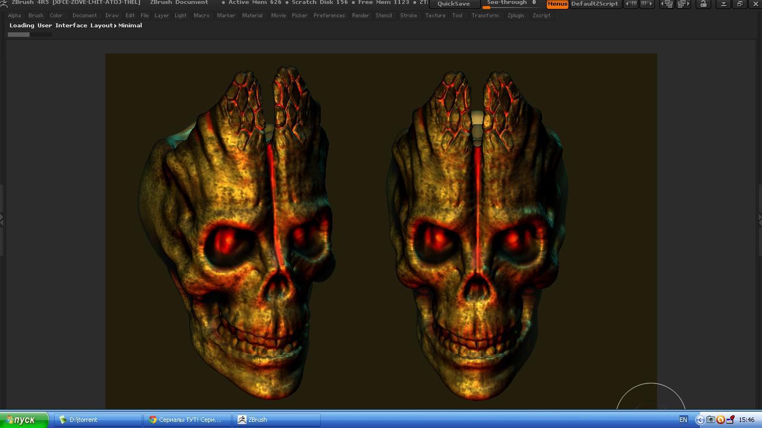This screenshot has height=428, width=762.
Task: Switch to the Chrome Сериалы ТУТ taskbar window
Action: (x=187, y=420)
